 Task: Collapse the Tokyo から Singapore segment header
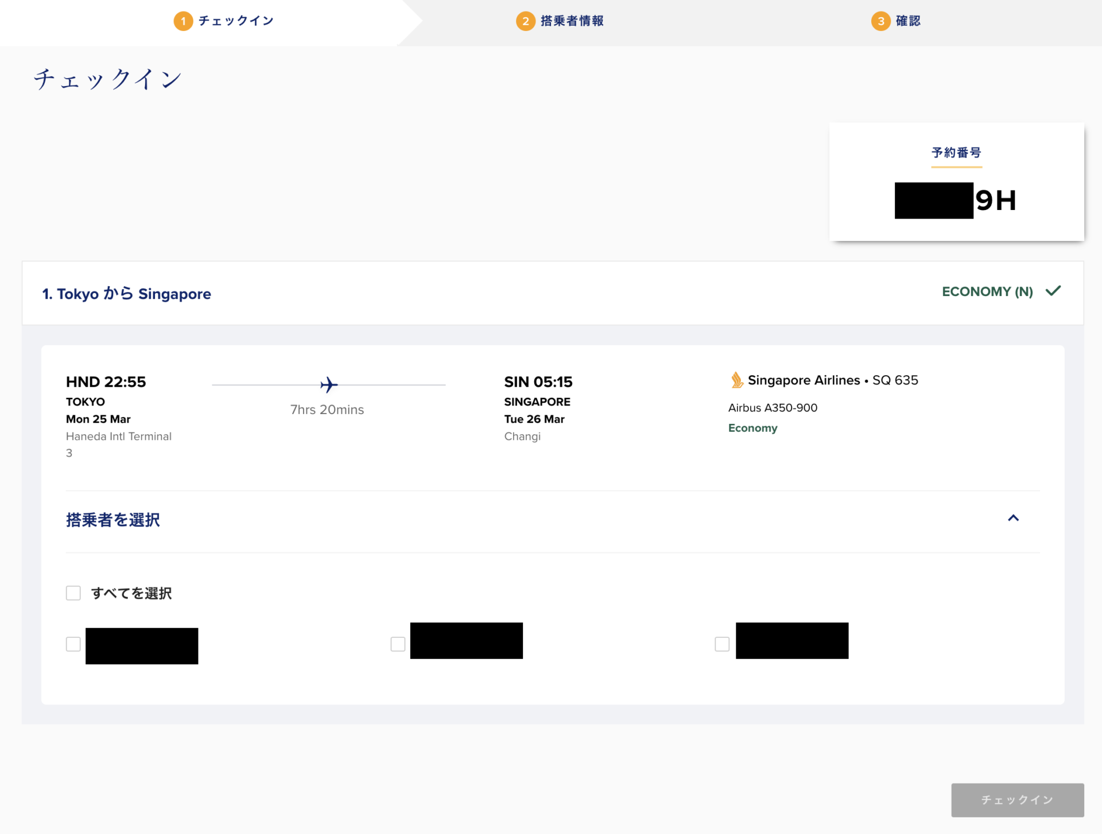point(553,293)
